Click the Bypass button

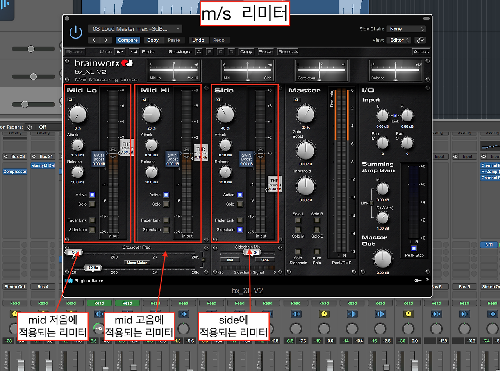pyautogui.click(x=75, y=51)
